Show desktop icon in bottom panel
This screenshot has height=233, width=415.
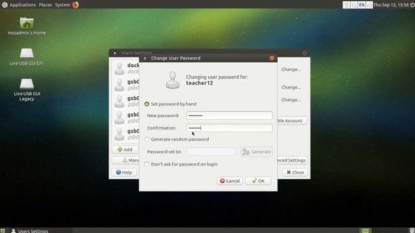[x=3, y=231]
